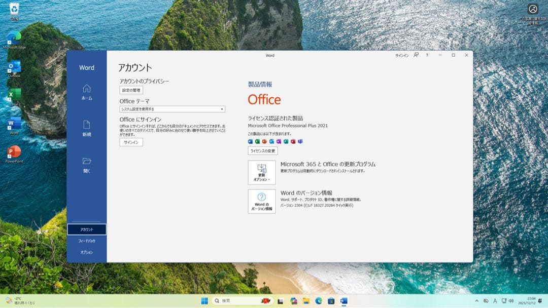Expand the 更新オプション dropdown
Viewport: 548px width, 308px height.
coord(262,172)
